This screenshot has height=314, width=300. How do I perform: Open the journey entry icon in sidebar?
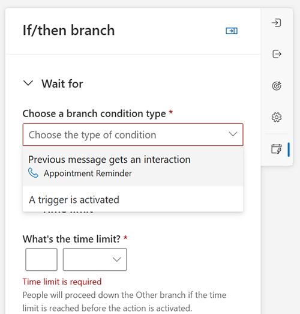point(277,23)
